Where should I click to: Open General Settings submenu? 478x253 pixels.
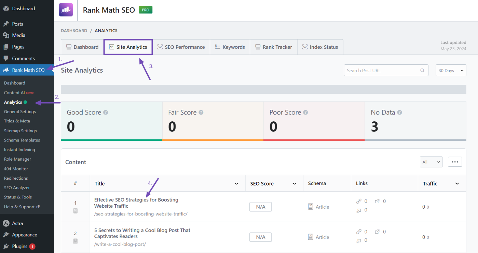click(x=20, y=111)
